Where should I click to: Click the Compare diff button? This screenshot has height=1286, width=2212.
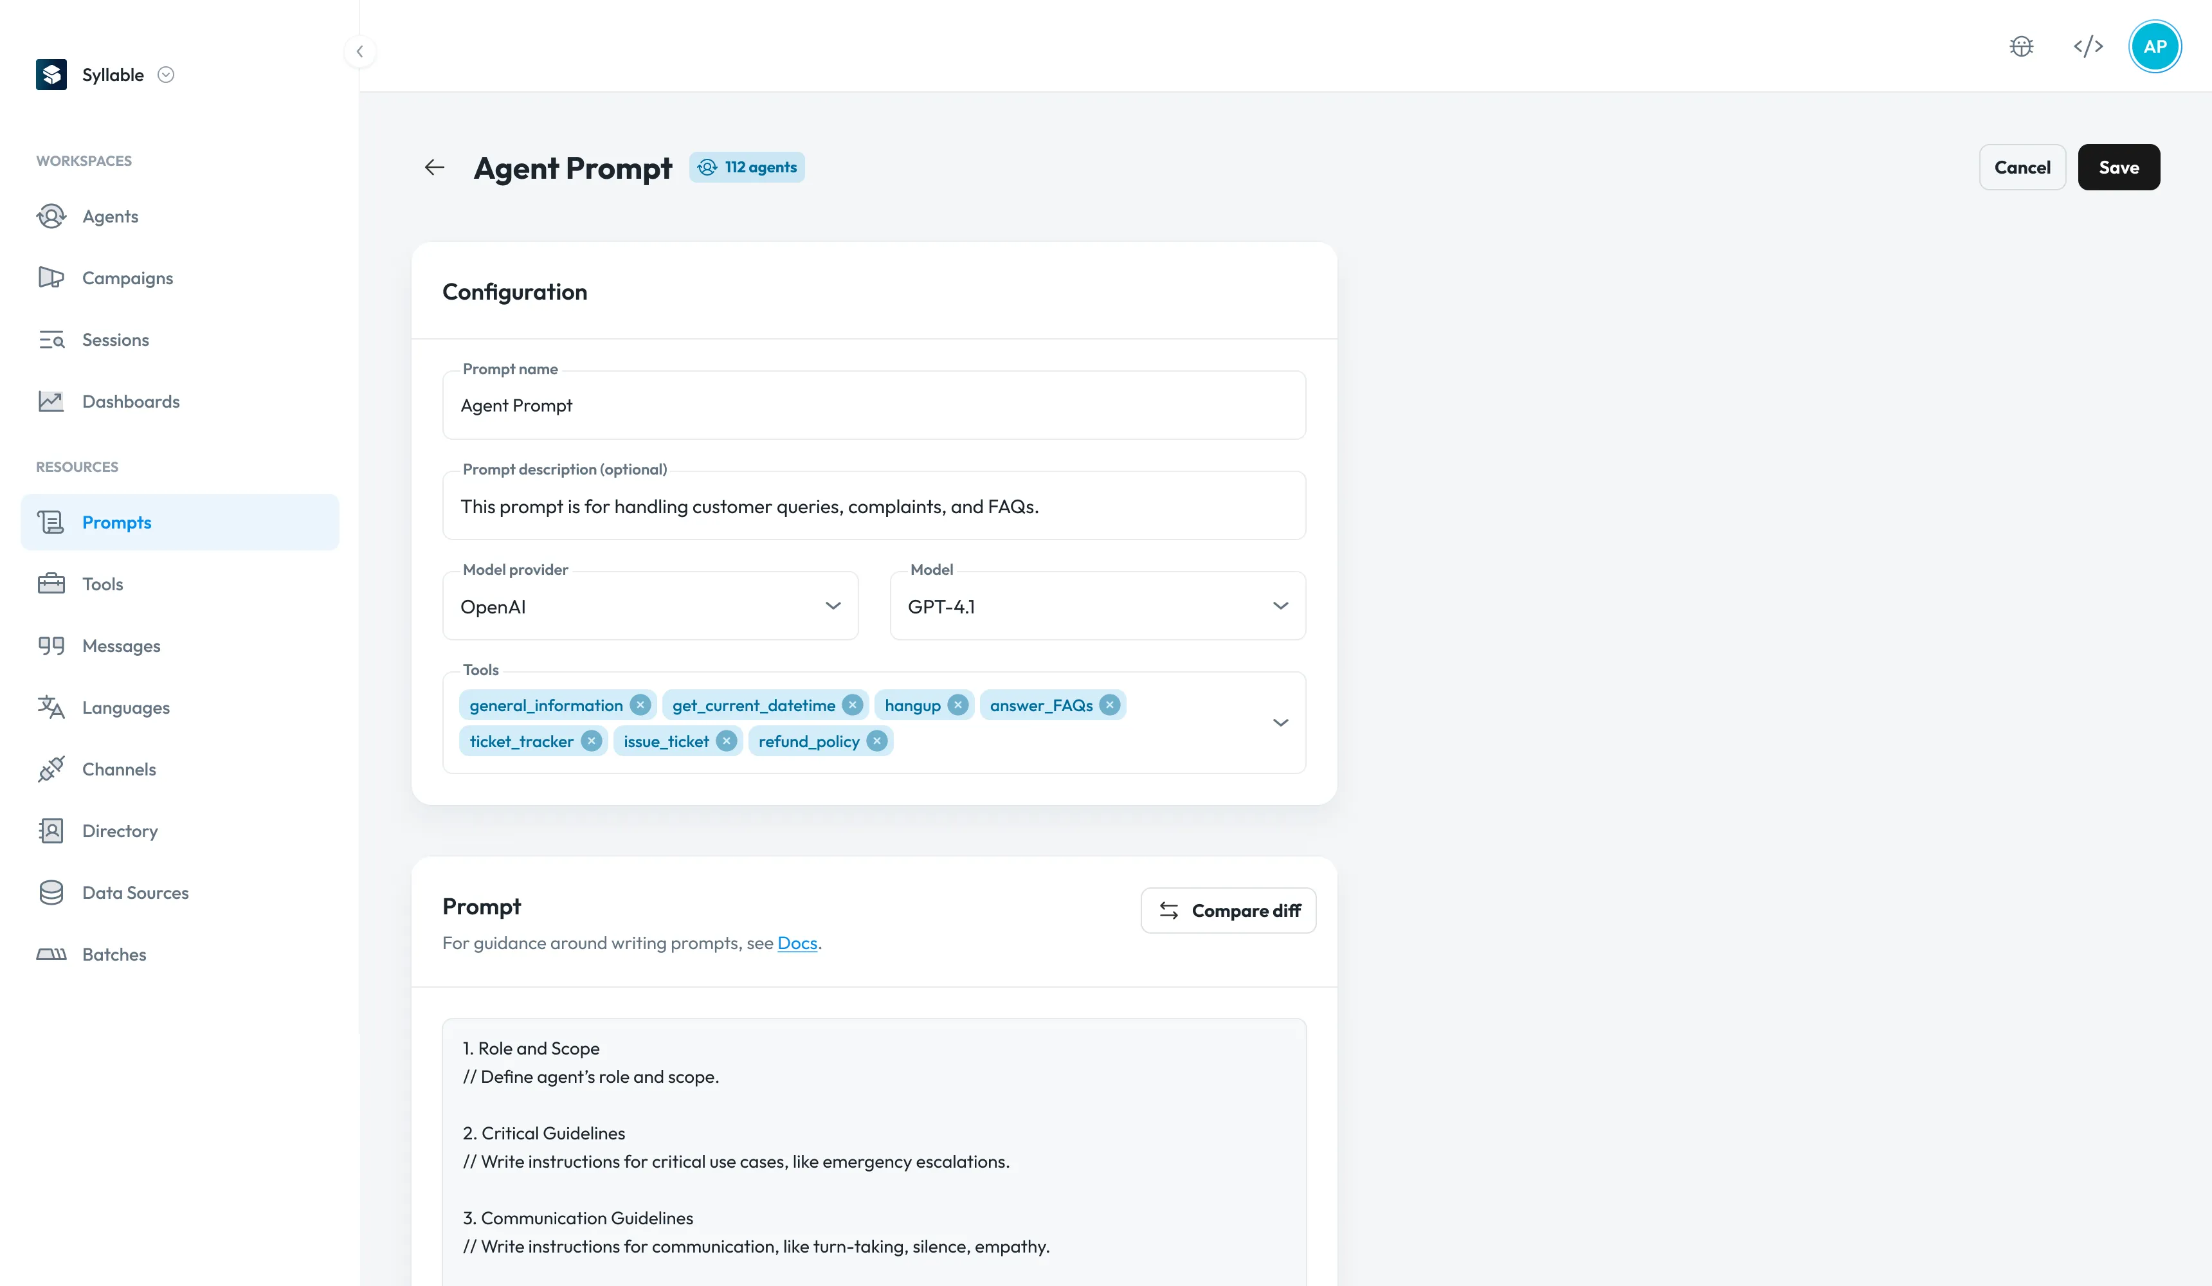[1228, 910]
